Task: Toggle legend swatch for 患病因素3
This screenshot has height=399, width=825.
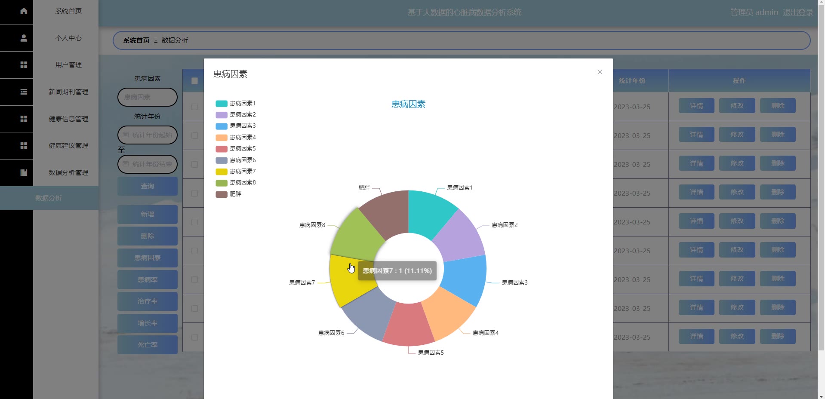Action: [221, 126]
